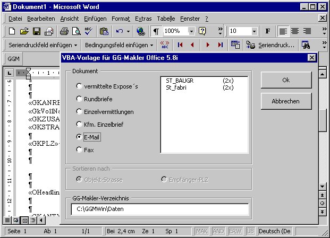
Task: Select ST_BAUGR entry in the list
Action: (204, 81)
